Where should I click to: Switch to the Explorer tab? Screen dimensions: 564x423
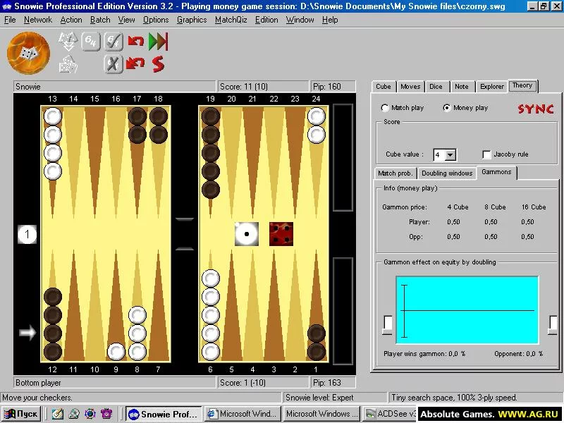tap(491, 86)
